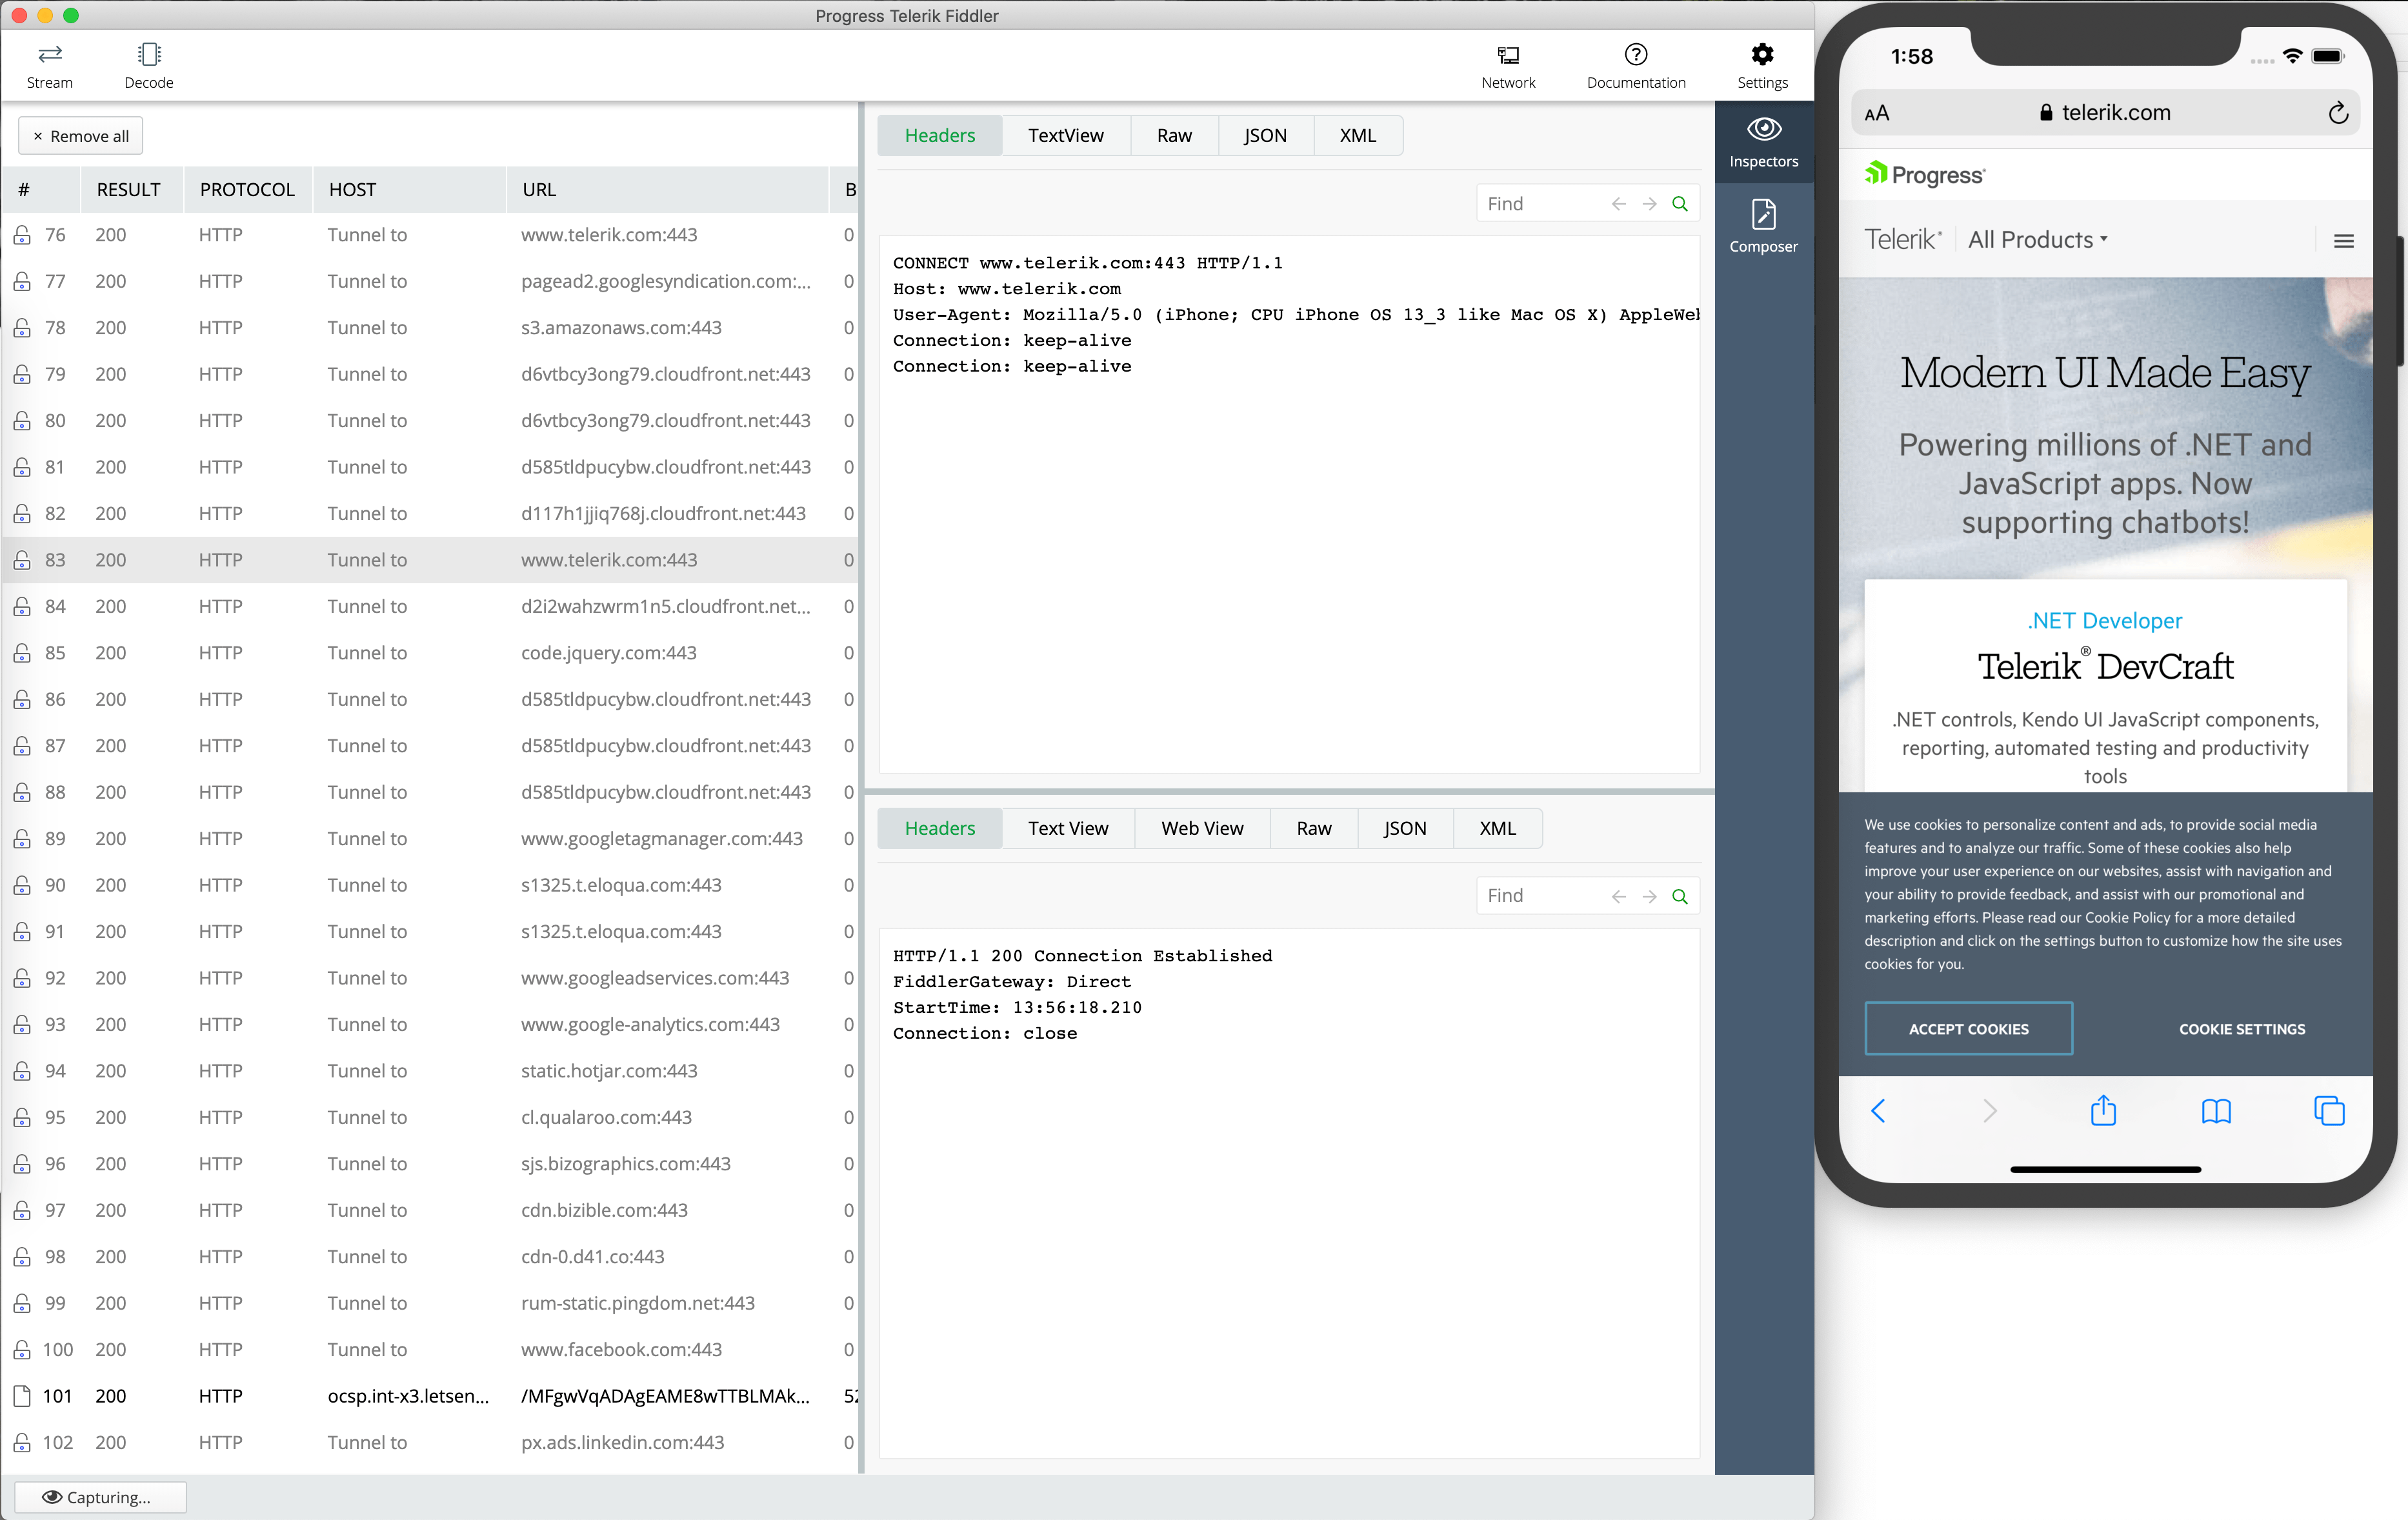Switch to Inspectors side panel
The width and height of the screenshot is (2408, 1520).
[1764, 142]
